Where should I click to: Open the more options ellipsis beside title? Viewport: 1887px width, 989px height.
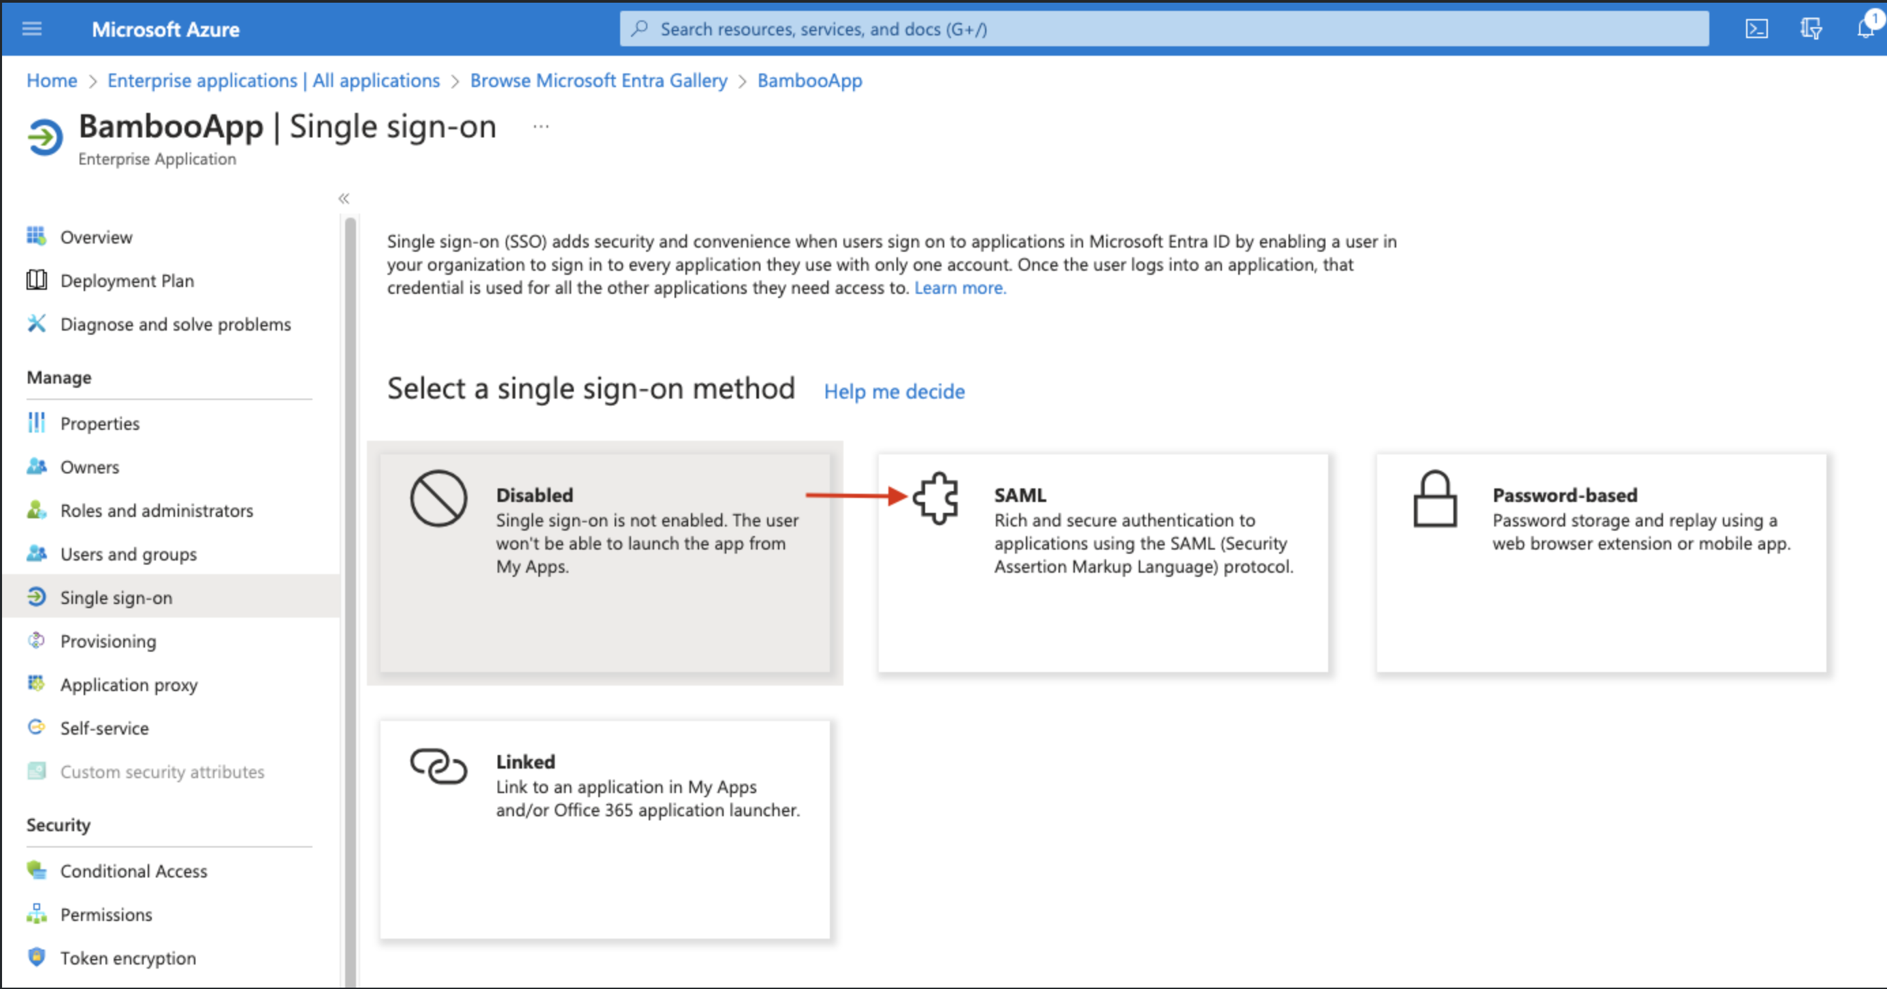tap(541, 126)
